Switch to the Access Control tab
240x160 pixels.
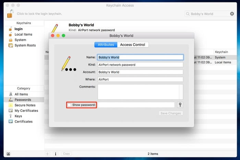click(132, 45)
